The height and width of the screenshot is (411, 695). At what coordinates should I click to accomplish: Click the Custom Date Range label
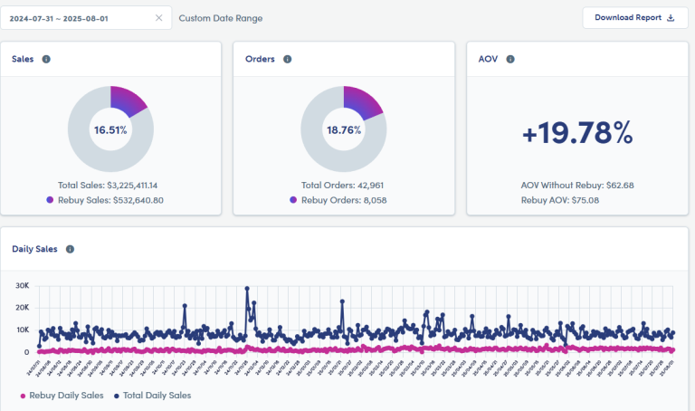pos(221,18)
